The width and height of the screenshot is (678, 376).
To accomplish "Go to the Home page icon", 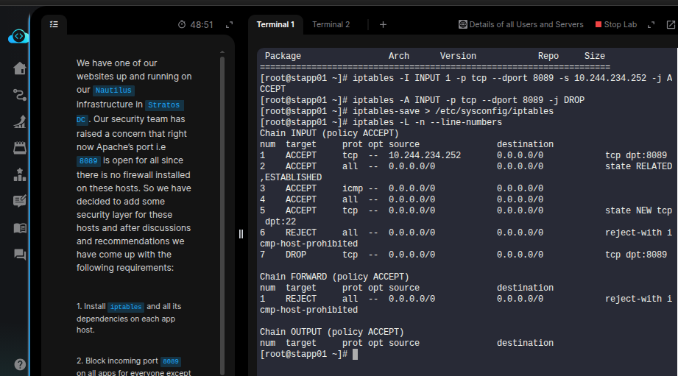I will pos(20,68).
